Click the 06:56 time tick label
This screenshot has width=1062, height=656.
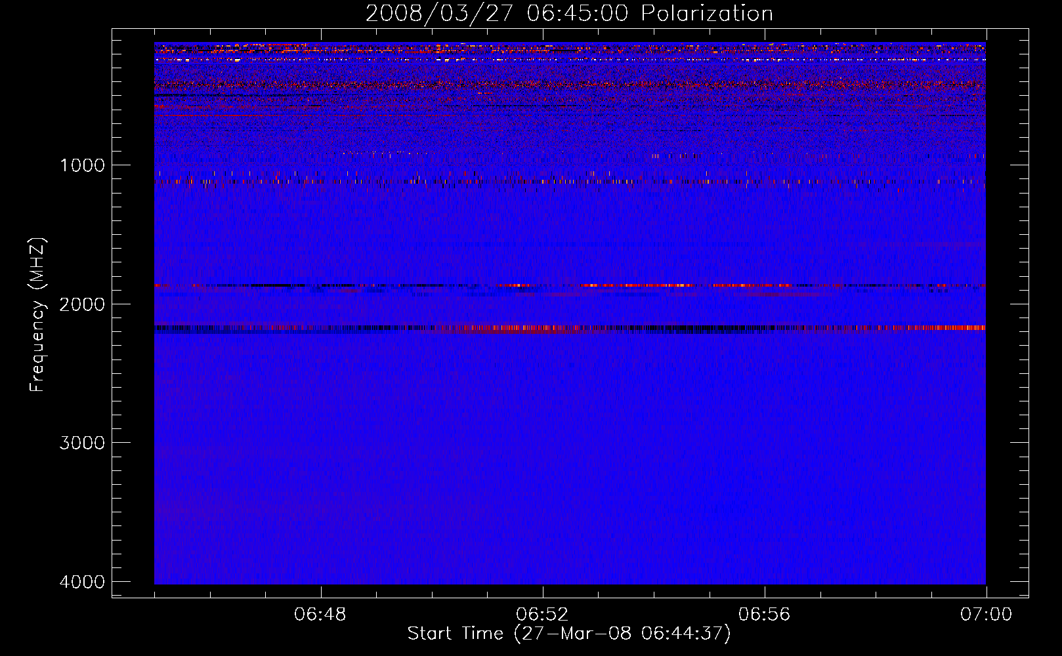(764, 615)
